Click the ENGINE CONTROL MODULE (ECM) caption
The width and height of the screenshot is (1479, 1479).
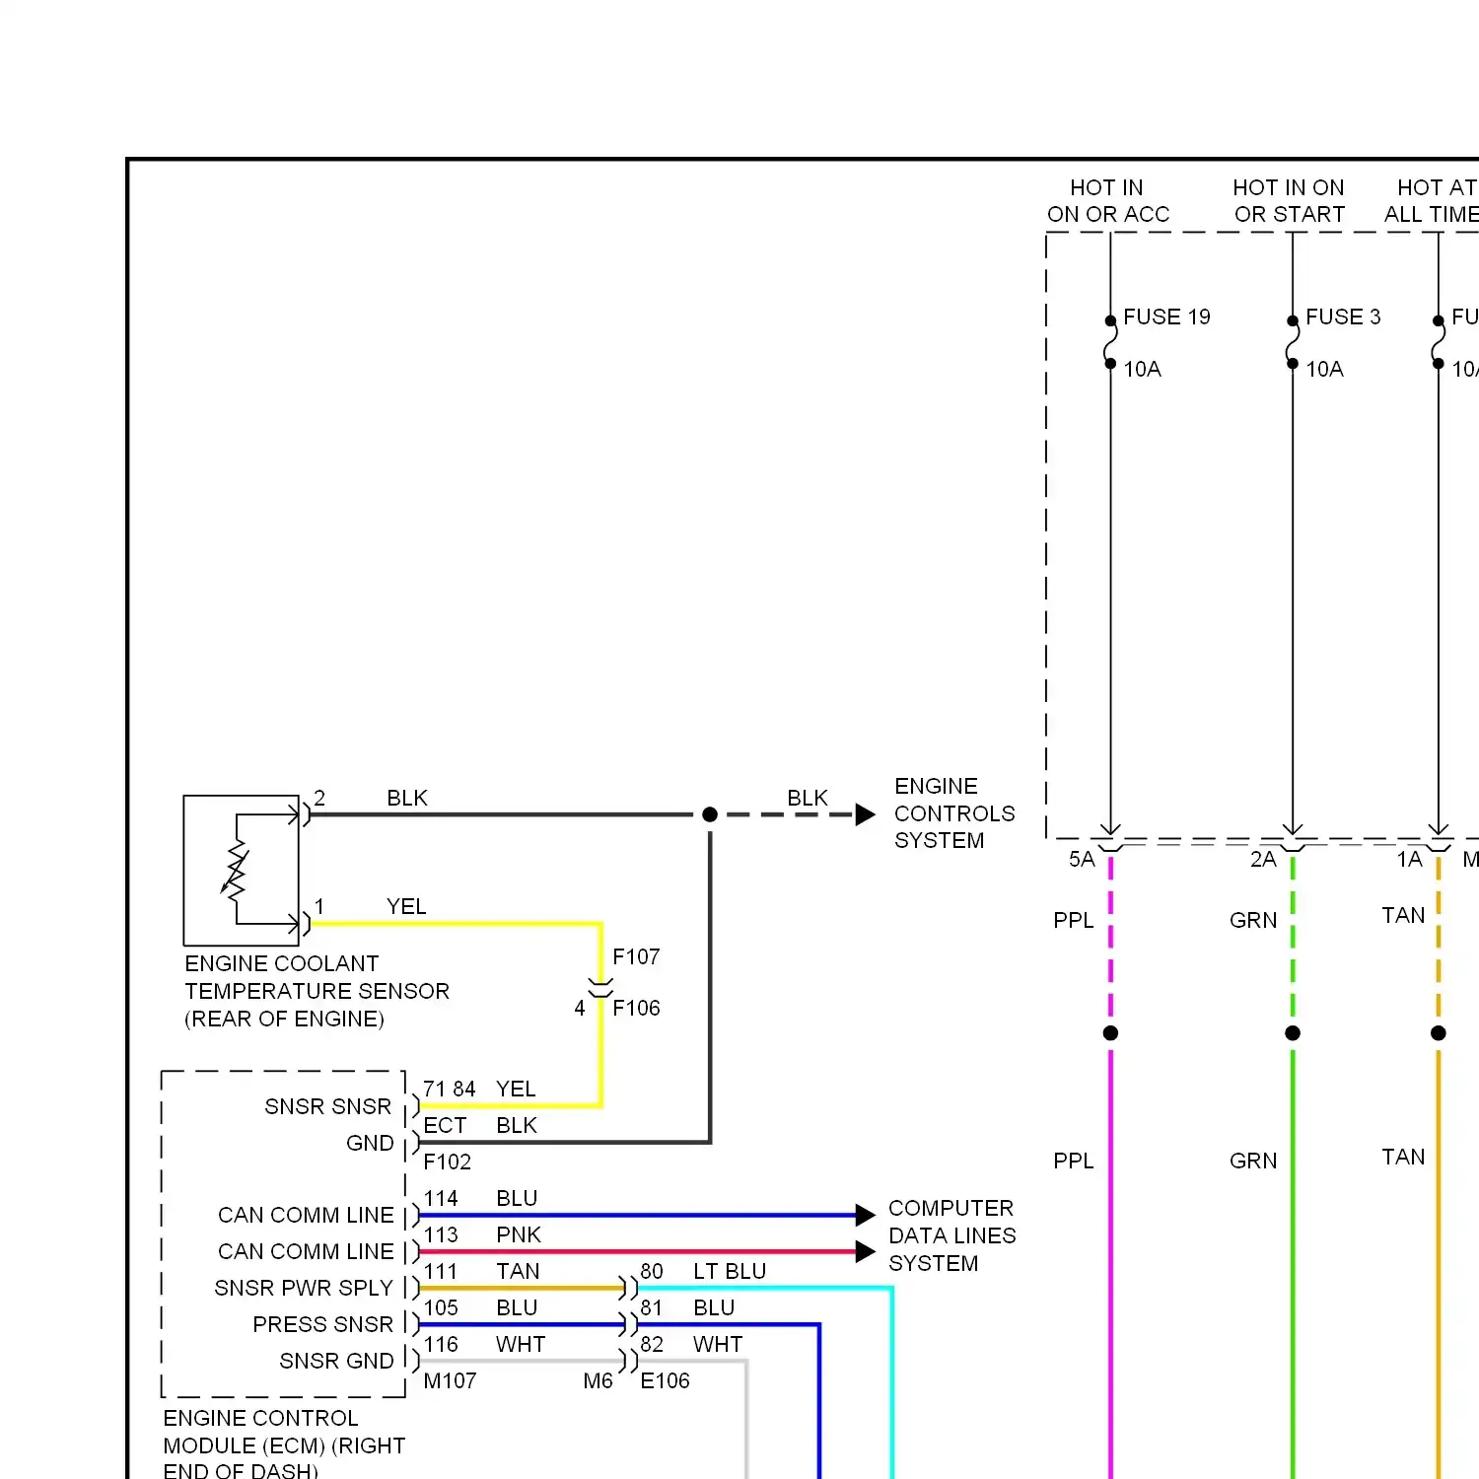click(284, 1444)
